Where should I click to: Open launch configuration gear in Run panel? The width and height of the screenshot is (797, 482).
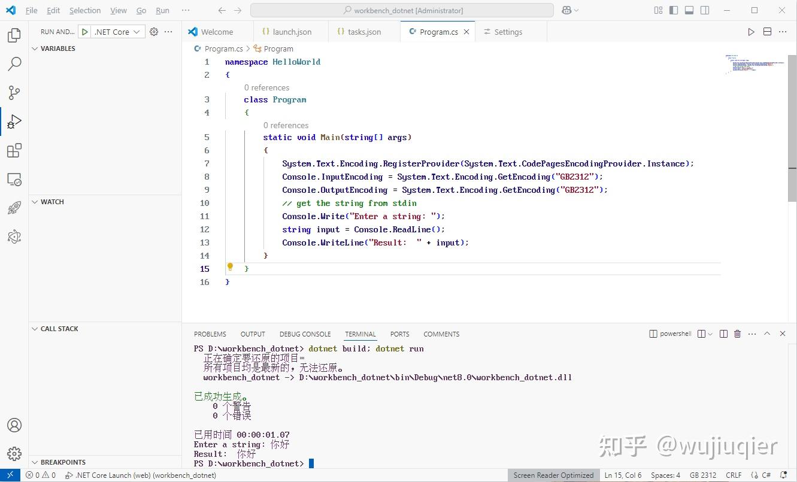[x=153, y=31]
